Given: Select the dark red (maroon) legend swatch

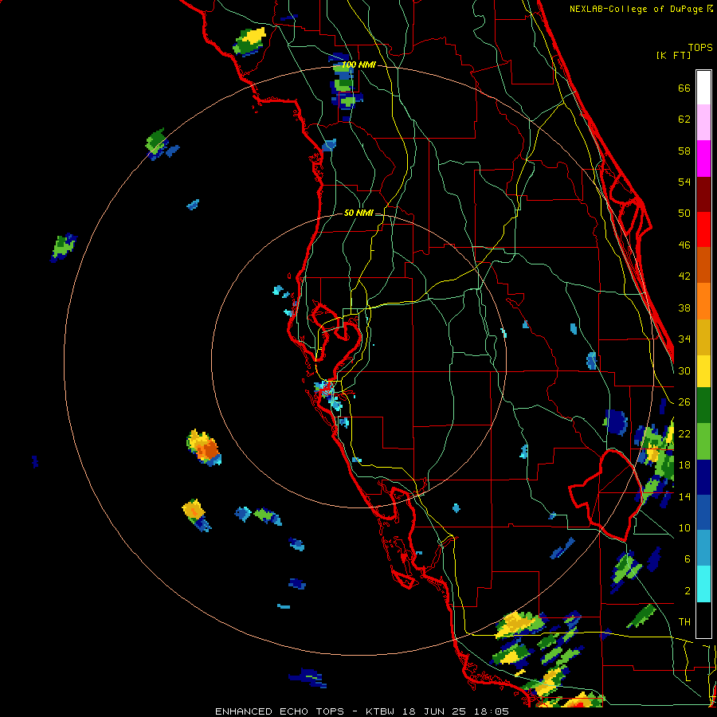Looking at the screenshot, I should (x=703, y=194).
